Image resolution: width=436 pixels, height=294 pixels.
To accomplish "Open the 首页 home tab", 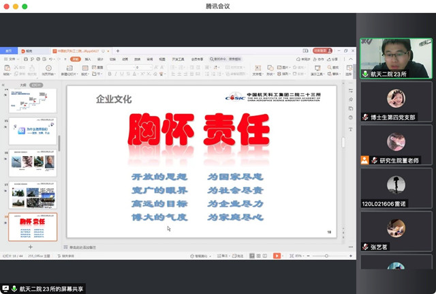I will pos(10,51).
